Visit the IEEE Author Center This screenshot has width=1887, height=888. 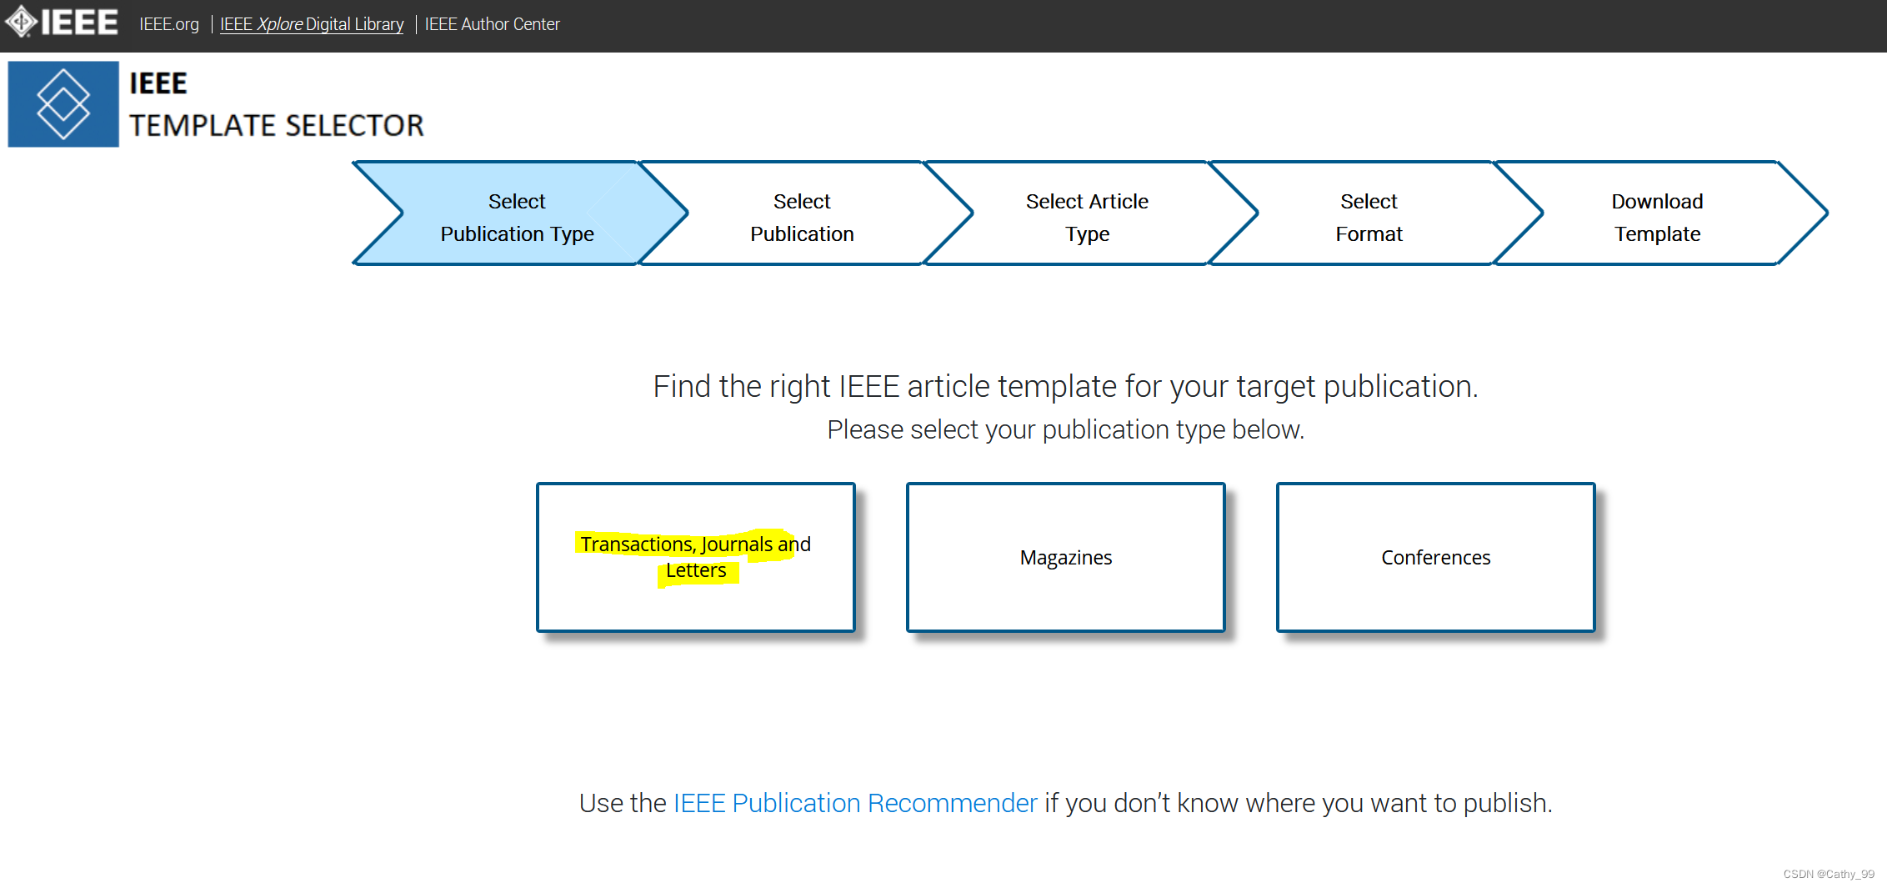point(492,24)
